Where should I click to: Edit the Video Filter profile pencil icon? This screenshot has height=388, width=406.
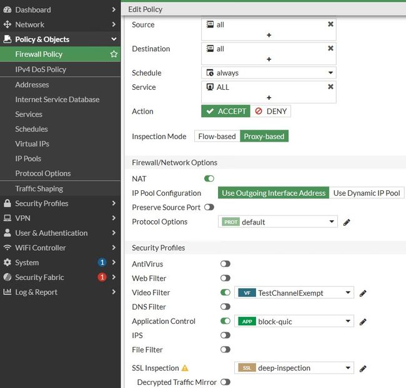[363, 293]
